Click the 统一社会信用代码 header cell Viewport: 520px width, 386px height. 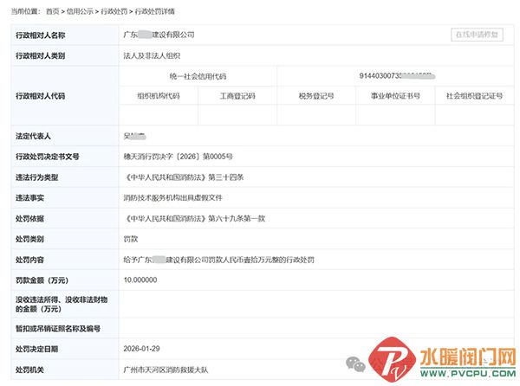(x=198, y=76)
